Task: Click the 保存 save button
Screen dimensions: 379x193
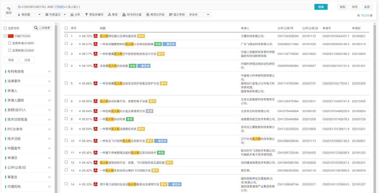Action: click(354, 7)
